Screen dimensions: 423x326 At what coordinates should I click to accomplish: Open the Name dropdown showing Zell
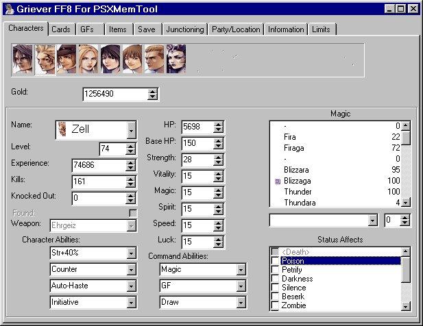(131, 130)
